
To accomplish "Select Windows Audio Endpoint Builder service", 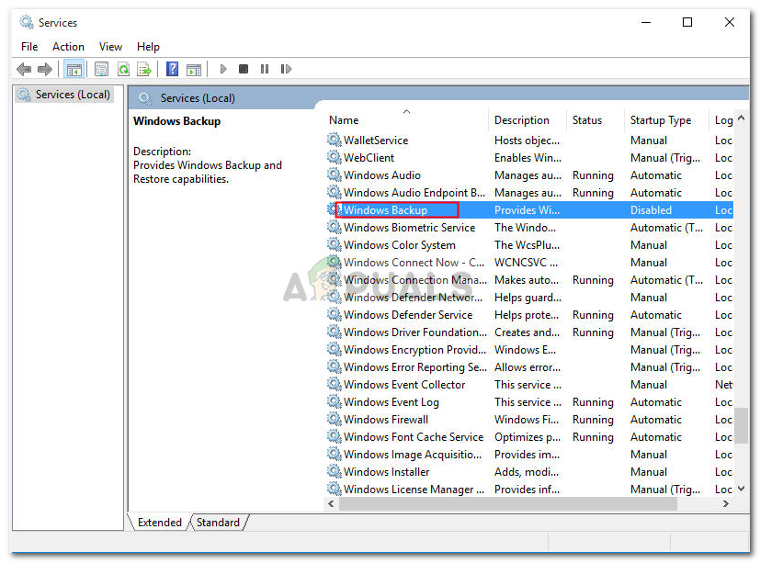I will tap(528, 192).
